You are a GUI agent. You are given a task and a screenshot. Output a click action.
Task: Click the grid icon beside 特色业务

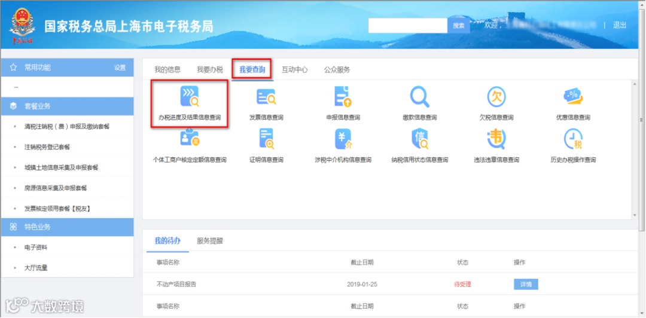(x=13, y=227)
